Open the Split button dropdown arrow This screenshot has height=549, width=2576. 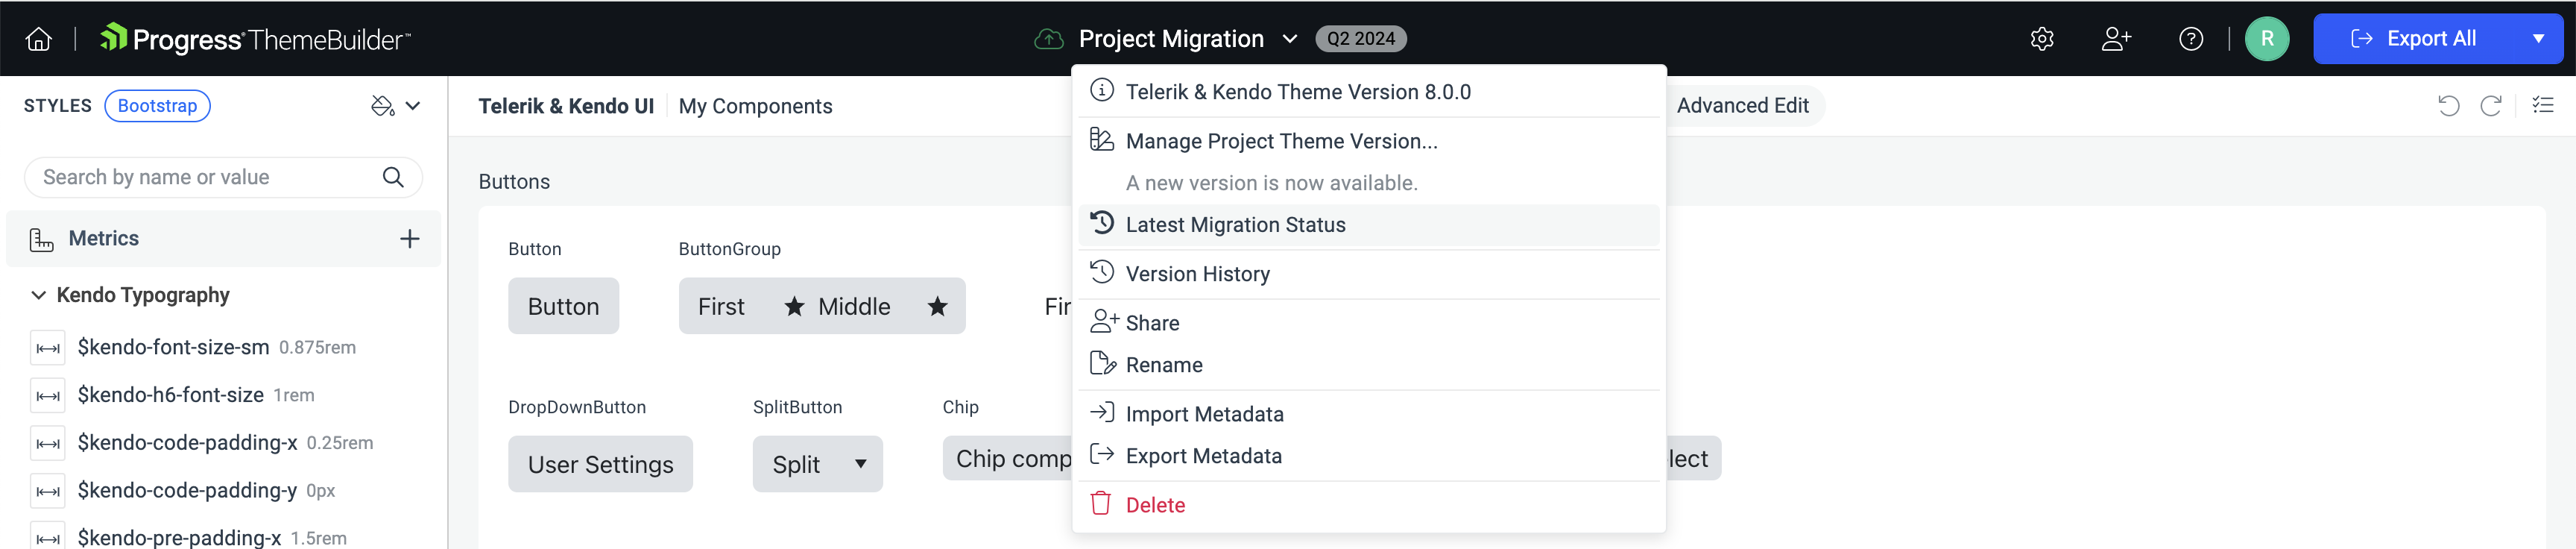(860, 464)
